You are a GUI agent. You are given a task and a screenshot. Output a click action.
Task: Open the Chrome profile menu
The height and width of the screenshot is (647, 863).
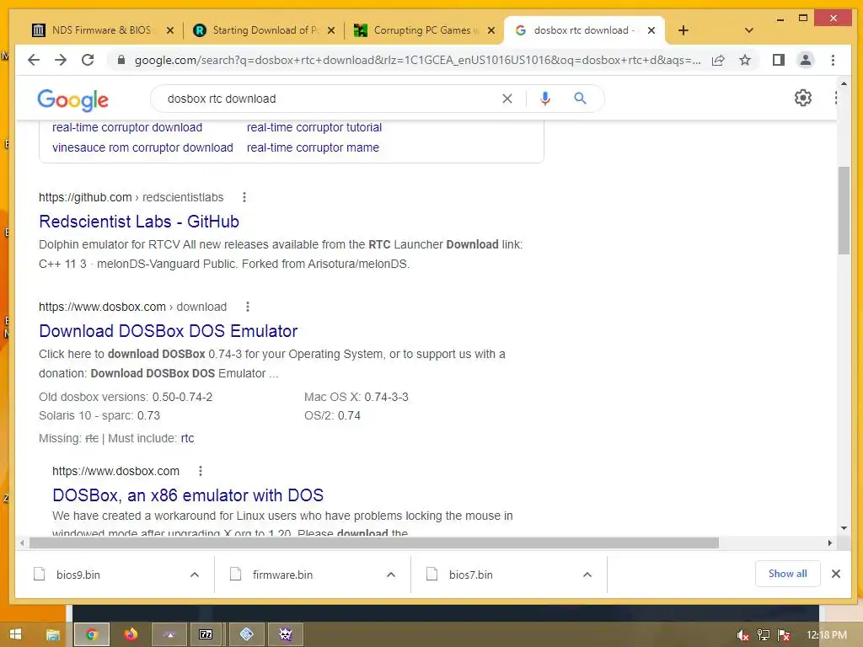coord(805,60)
